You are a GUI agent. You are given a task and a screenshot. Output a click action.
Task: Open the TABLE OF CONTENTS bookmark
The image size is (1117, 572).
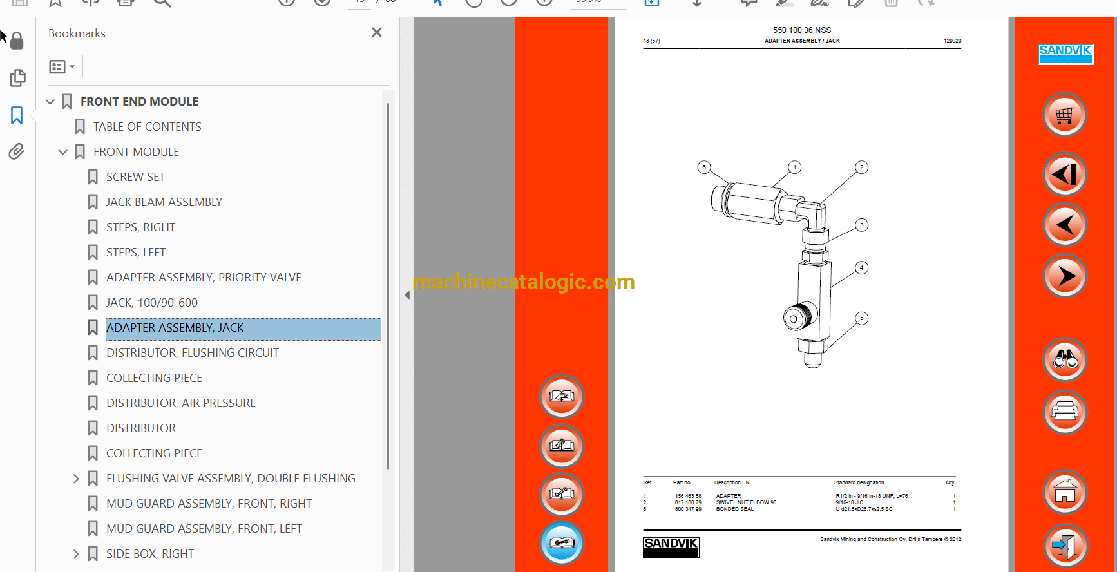pos(147,127)
